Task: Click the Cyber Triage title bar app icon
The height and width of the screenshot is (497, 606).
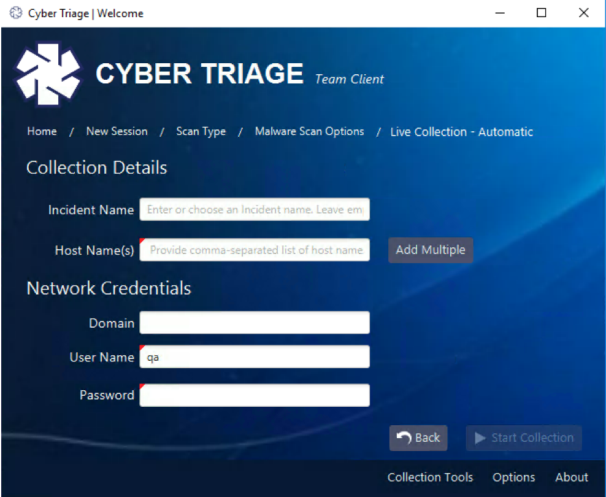Action: [x=16, y=13]
